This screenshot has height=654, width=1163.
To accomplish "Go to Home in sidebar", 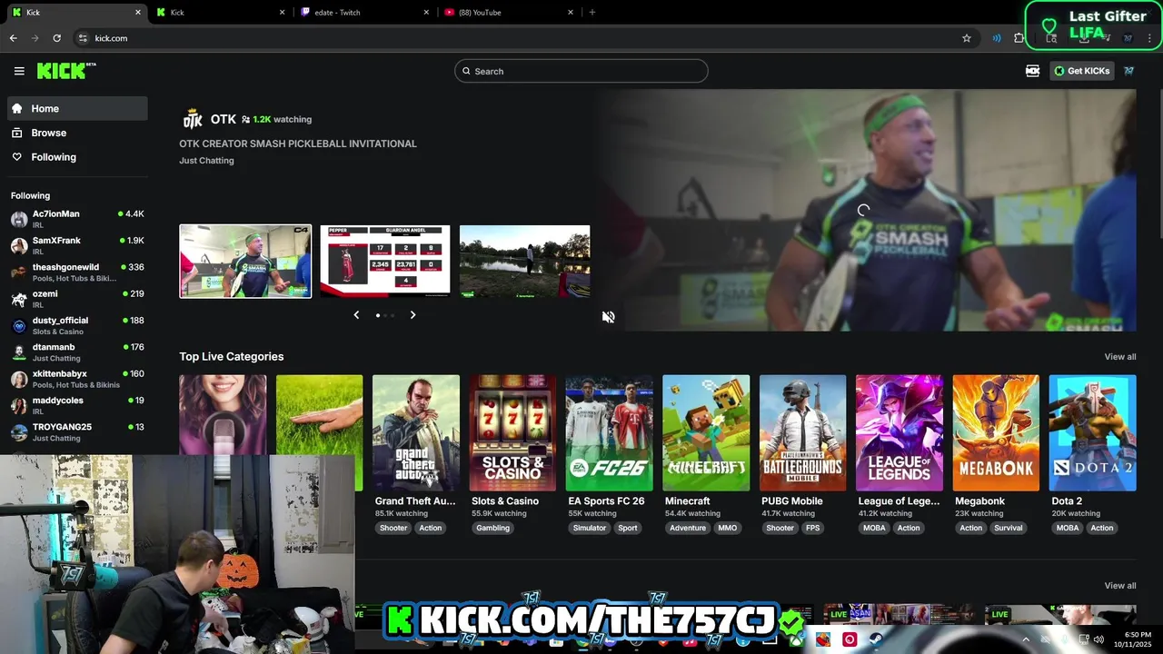I will click(x=77, y=108).
